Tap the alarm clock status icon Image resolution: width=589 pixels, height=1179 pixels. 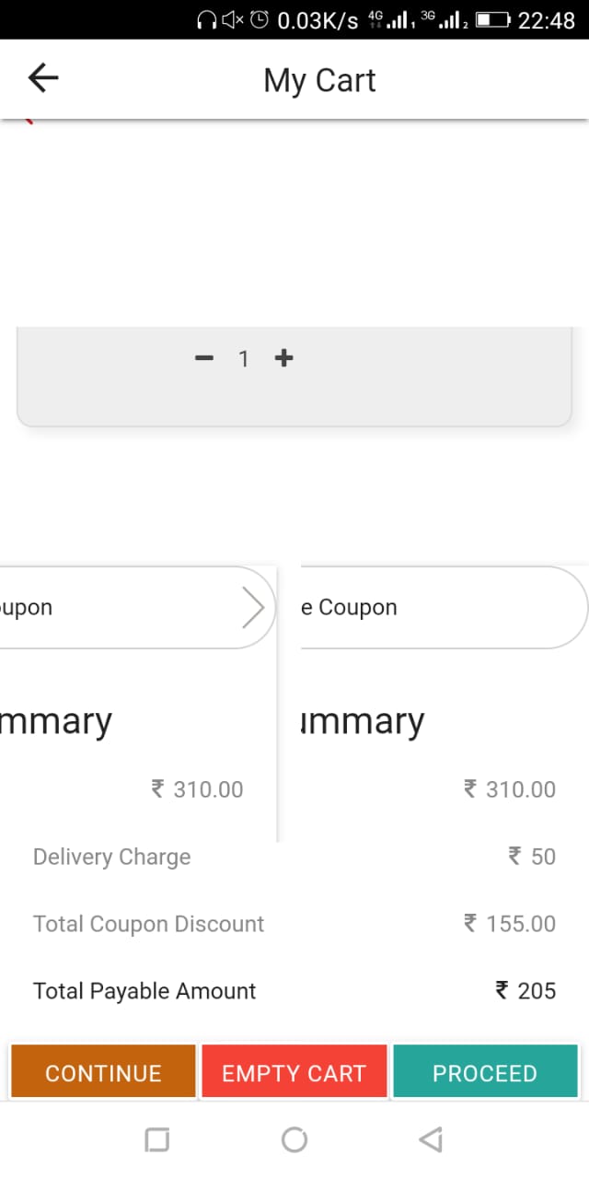coord(260,20)
